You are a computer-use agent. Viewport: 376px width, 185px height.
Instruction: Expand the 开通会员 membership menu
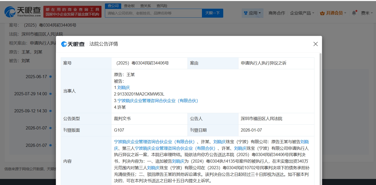tap(334, 13)
